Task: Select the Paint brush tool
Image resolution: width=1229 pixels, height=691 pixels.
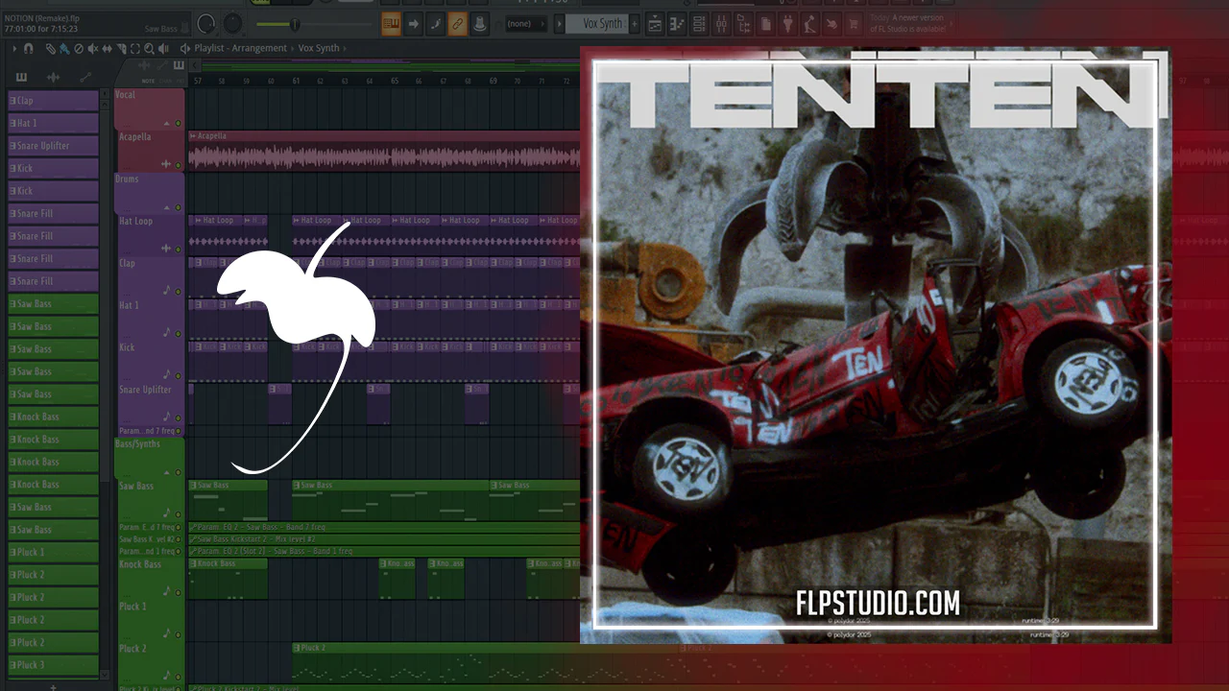Action: coord(63,48)
